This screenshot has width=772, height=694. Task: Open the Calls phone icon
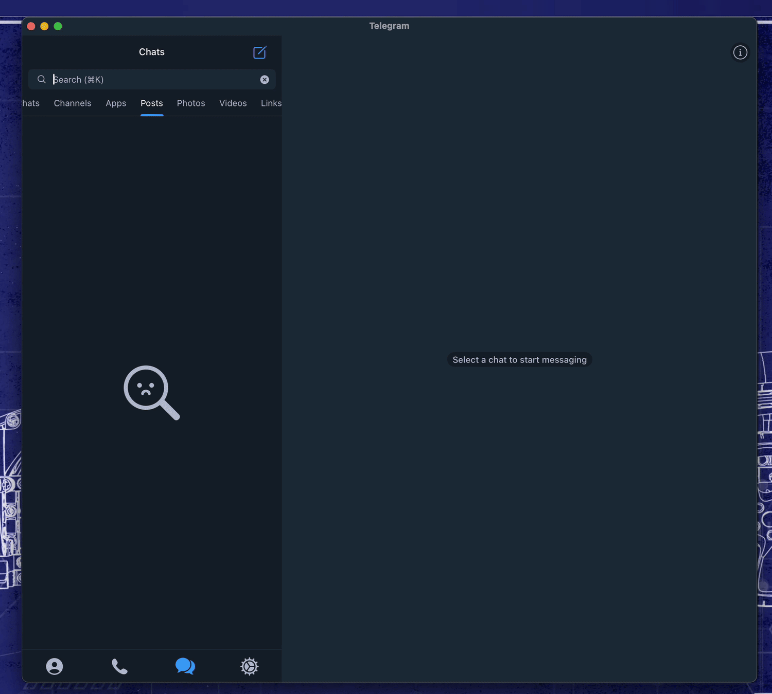coord(119,666)
